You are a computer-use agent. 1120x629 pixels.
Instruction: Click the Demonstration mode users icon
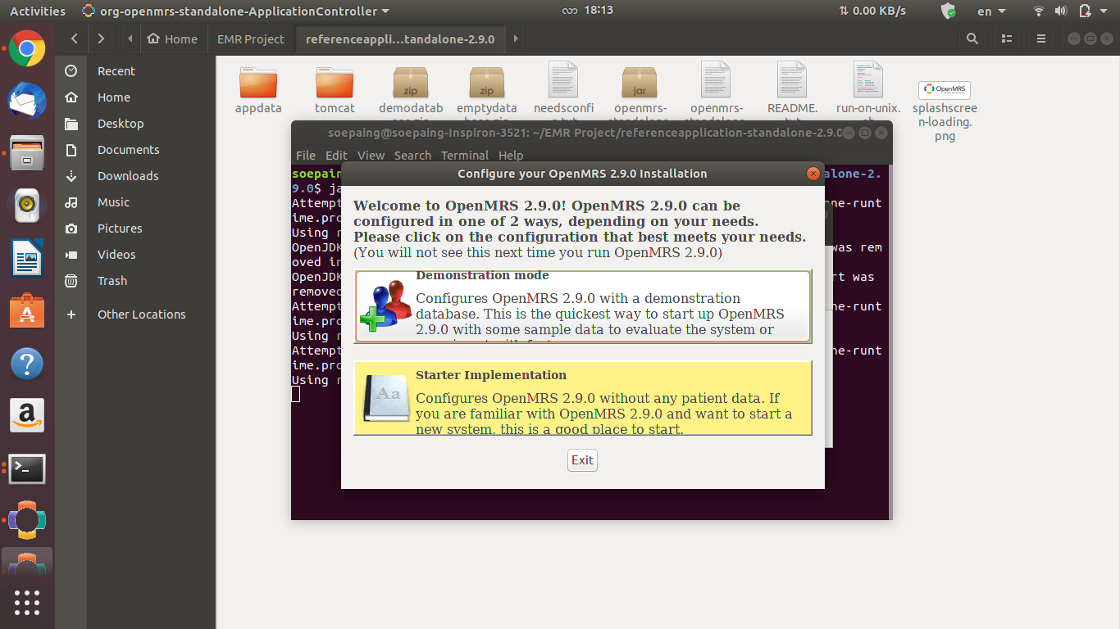[385, 306]
